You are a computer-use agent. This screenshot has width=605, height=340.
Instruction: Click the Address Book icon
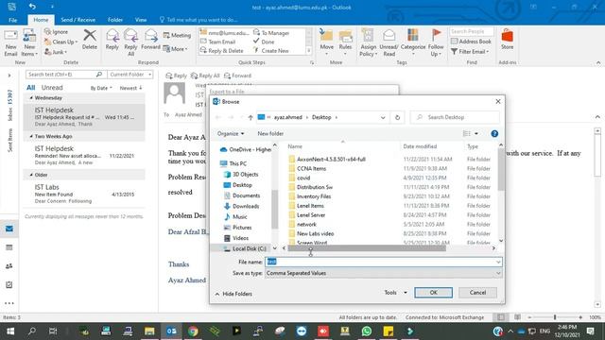click(471, 42)
